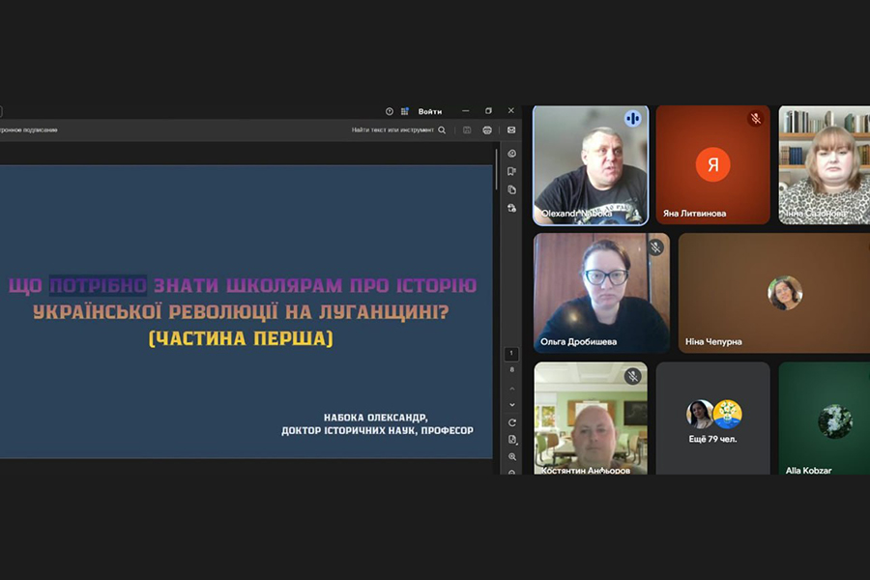Open the help question mark icon

pos(390,111)
